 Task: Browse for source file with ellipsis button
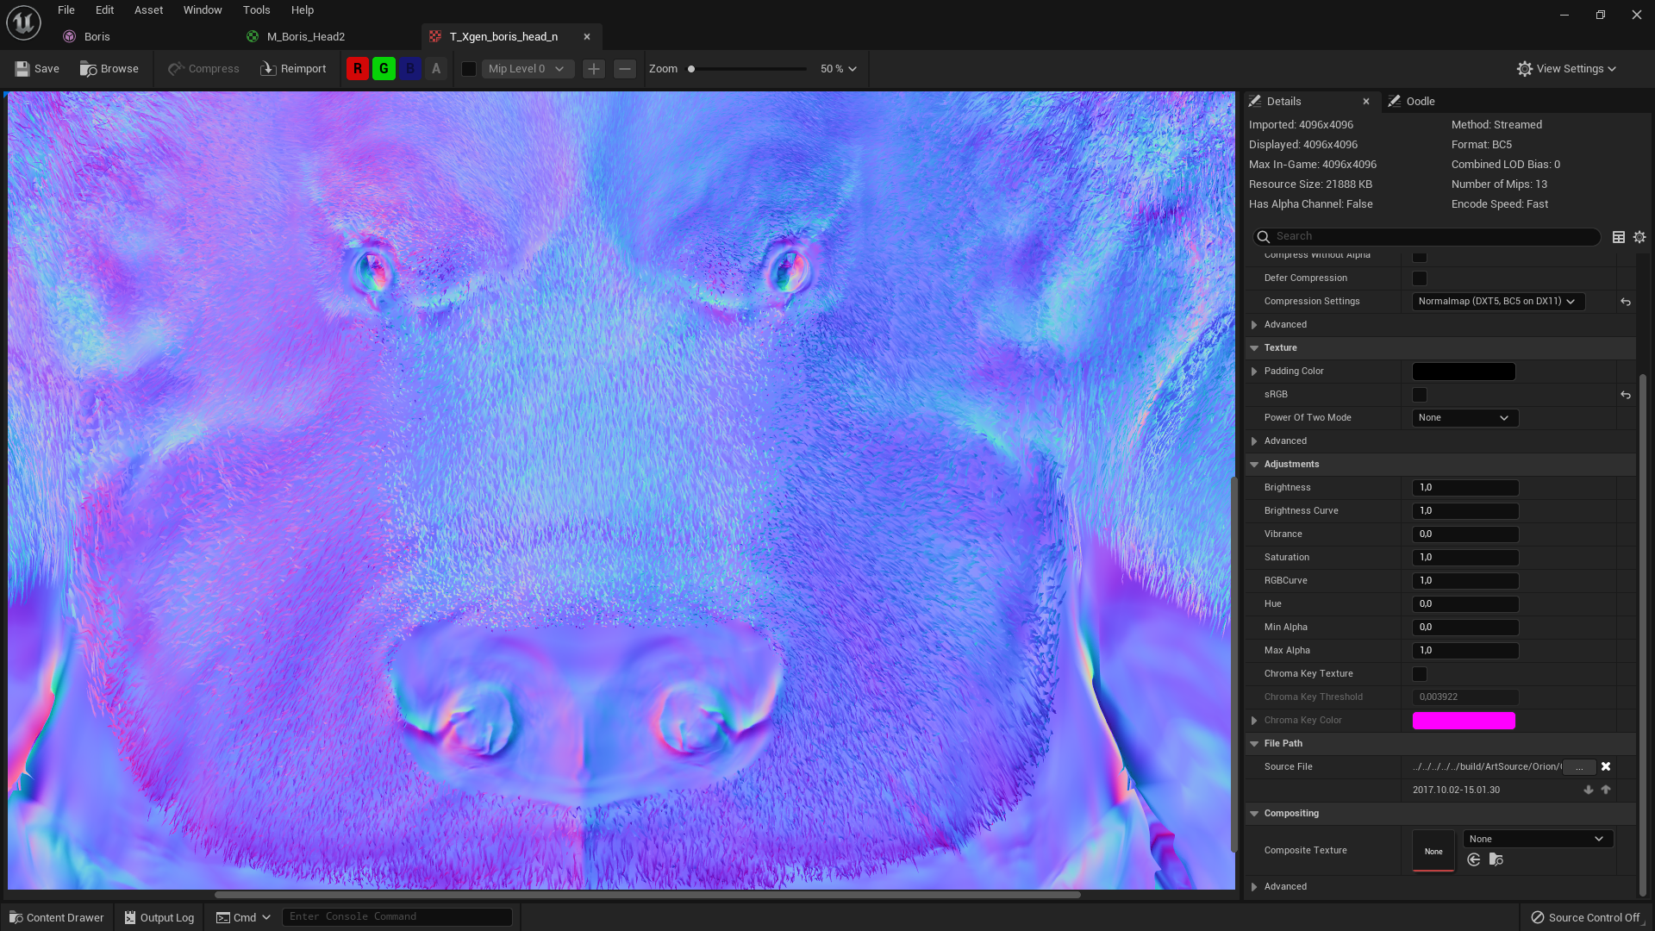(1579, 767)
